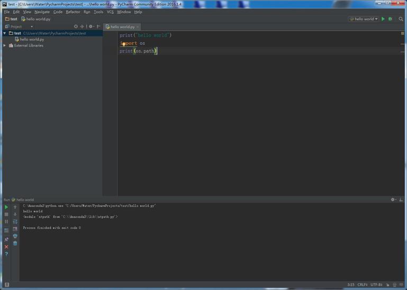
Task: Print the console output
Action: (x=15, y=236)
